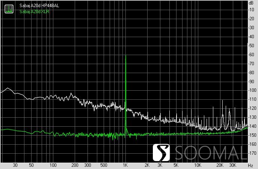Click the dB unit label at top-right
Image resolution: width=258 pixels, height=169 pixels.
tap(251, 3)
